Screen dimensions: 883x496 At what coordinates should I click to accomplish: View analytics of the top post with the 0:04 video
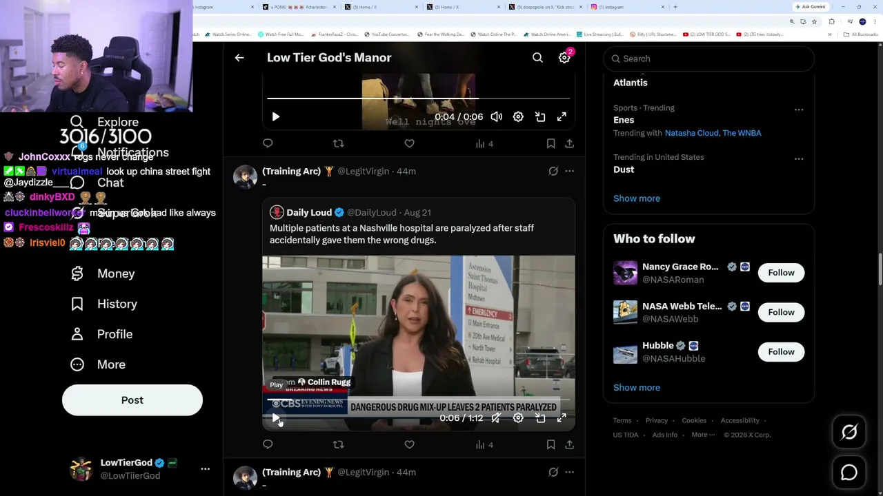tap(484, 143)
